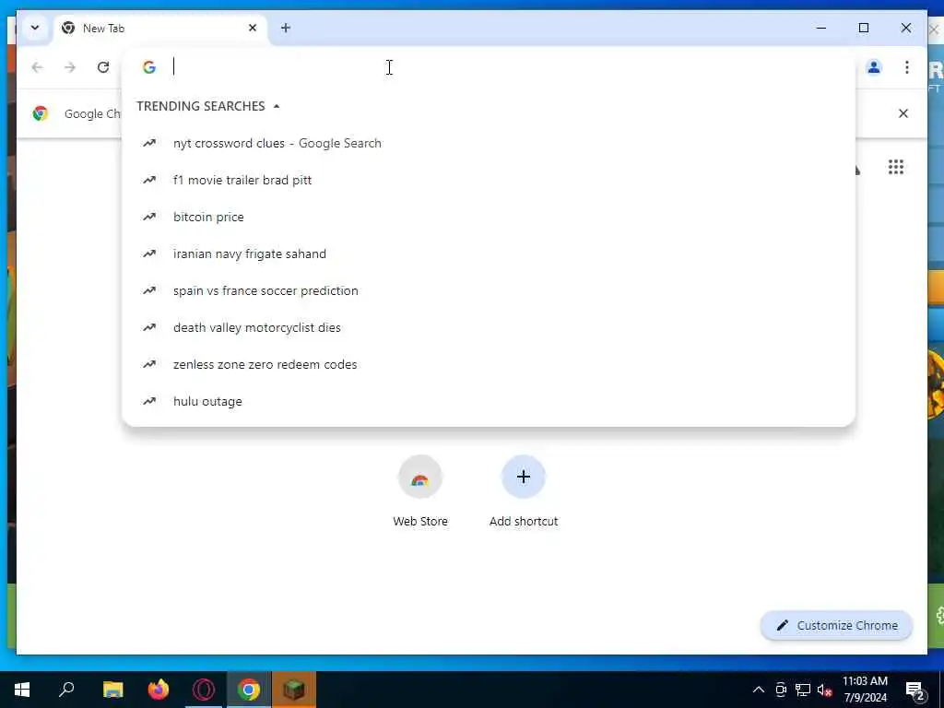Maximize the Chrome window
Viewport: 944px width, 708px height.
click(863, 28)
